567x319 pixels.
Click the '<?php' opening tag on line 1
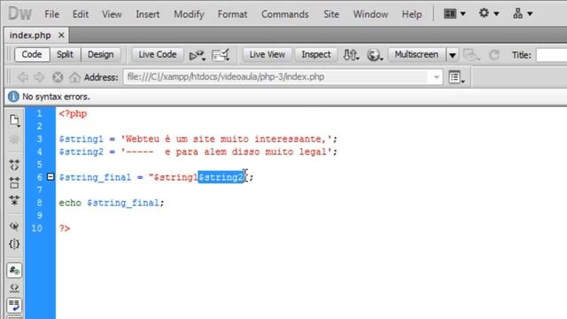click(x=73, y=114)
